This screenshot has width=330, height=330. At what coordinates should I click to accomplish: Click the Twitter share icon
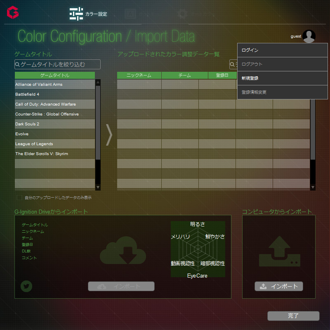26,286
